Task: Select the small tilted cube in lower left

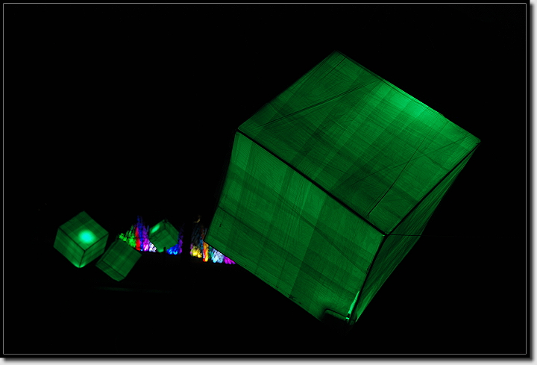Action: (x=118, y=260)
